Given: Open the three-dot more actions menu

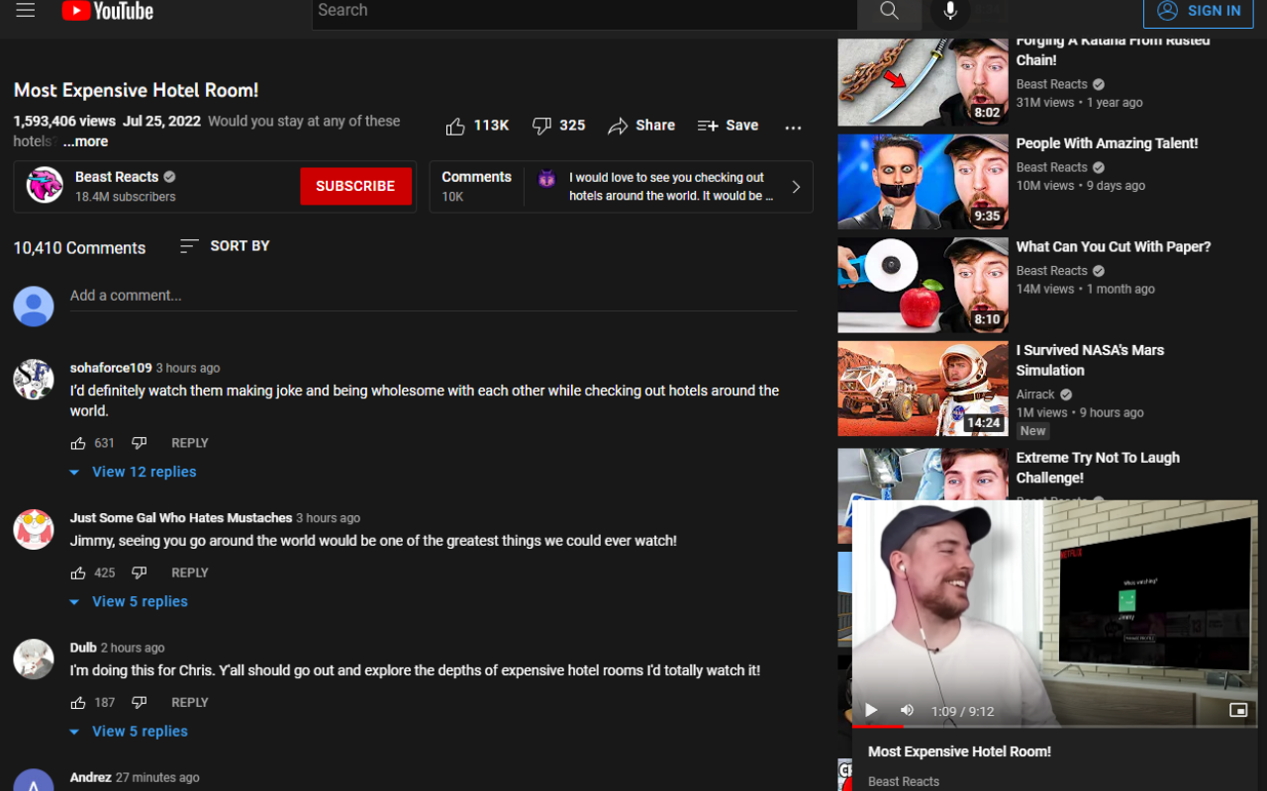Looking at the screenshot, I should pos(793,127).
